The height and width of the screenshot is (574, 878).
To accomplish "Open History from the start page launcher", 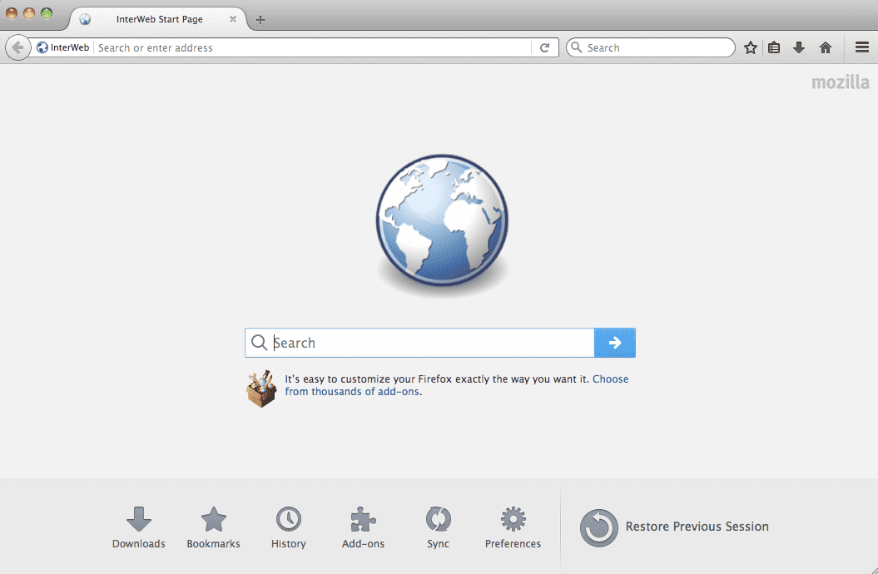I will pos(289,527).
